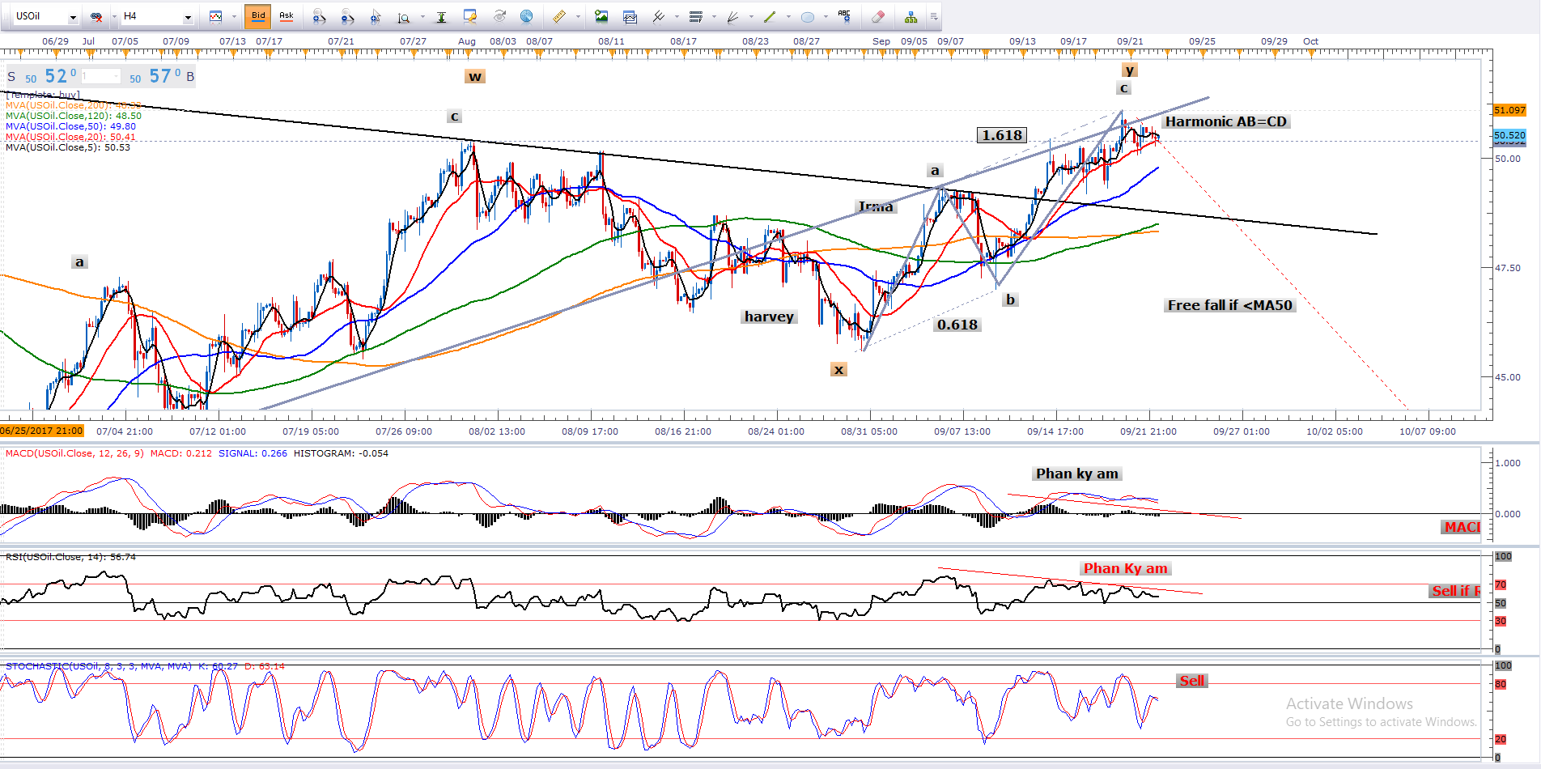Expand the chart type dropdown arrow

pos(234,17)
